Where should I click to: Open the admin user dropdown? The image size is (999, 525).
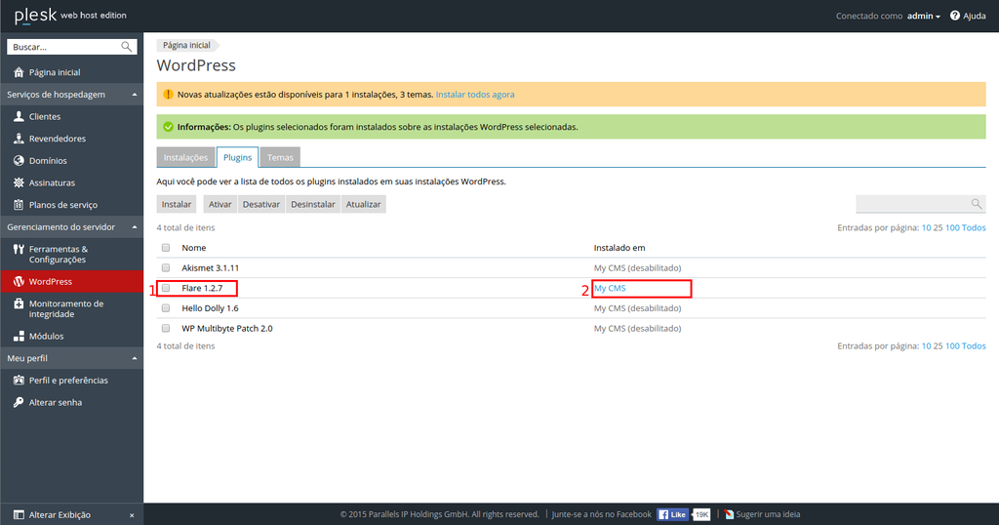click(x=923, y=16)
